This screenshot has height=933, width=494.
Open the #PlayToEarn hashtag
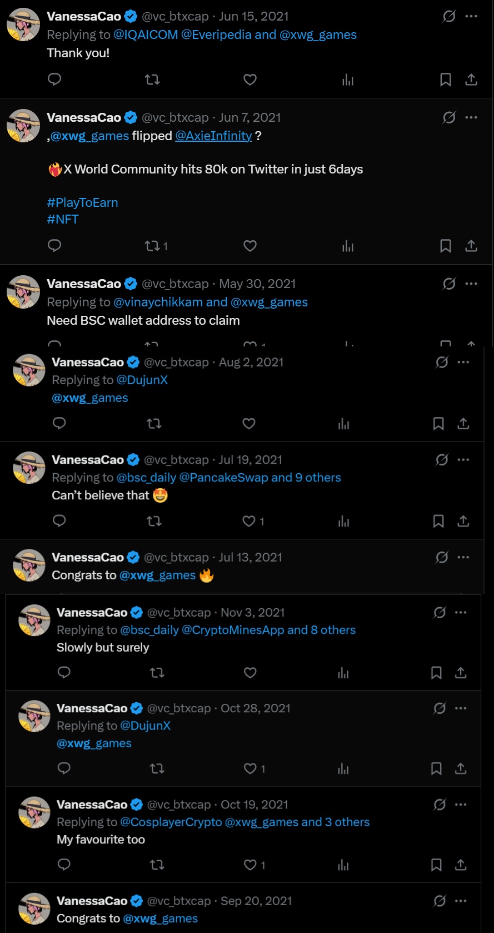click(x=82, y=202)
